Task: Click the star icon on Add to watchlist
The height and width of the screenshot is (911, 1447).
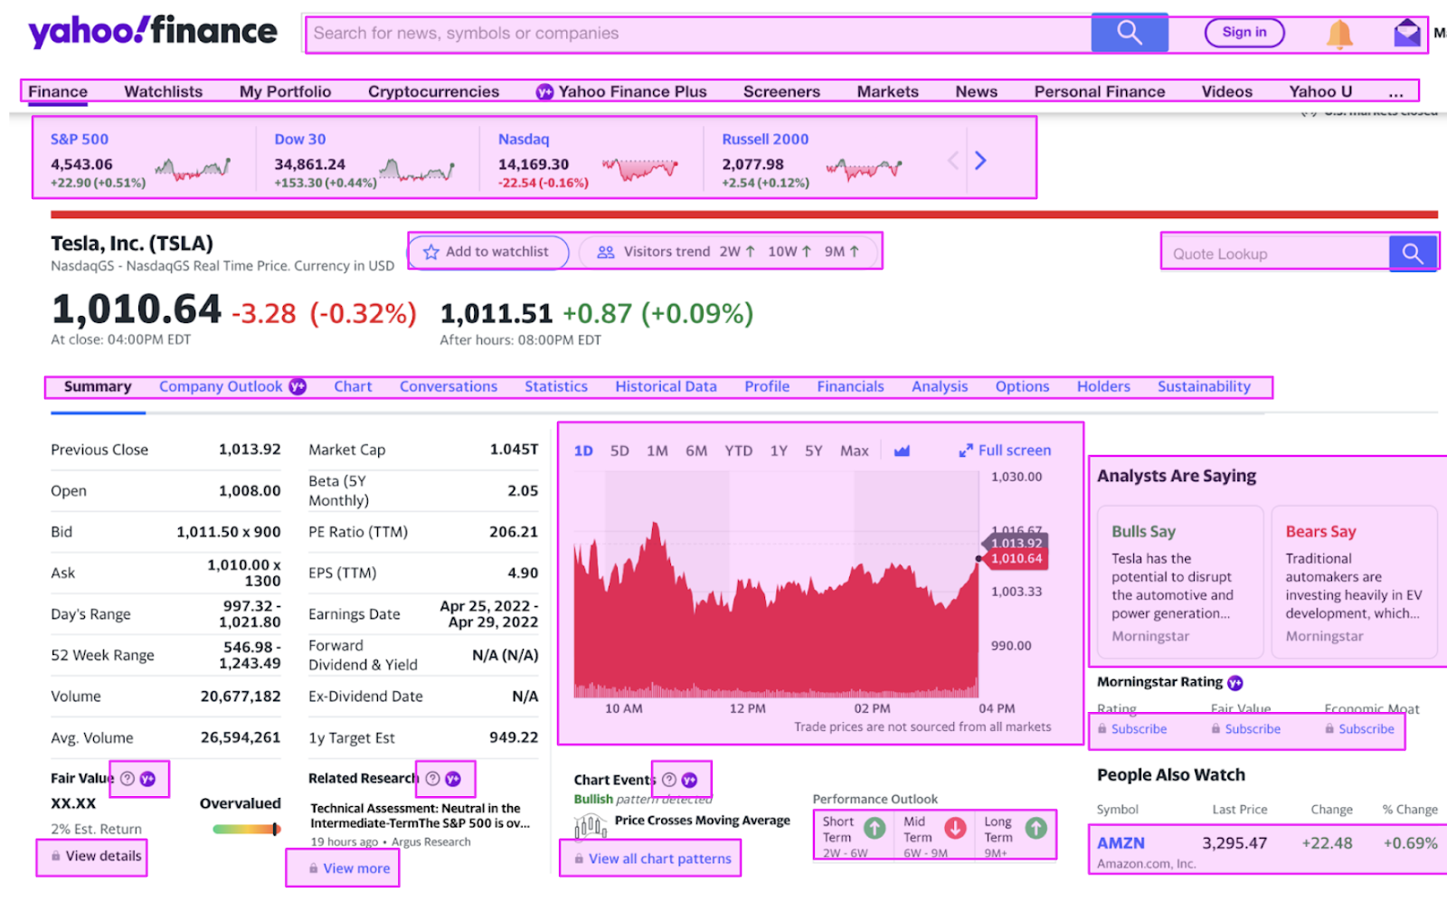Action: (431, 252)
